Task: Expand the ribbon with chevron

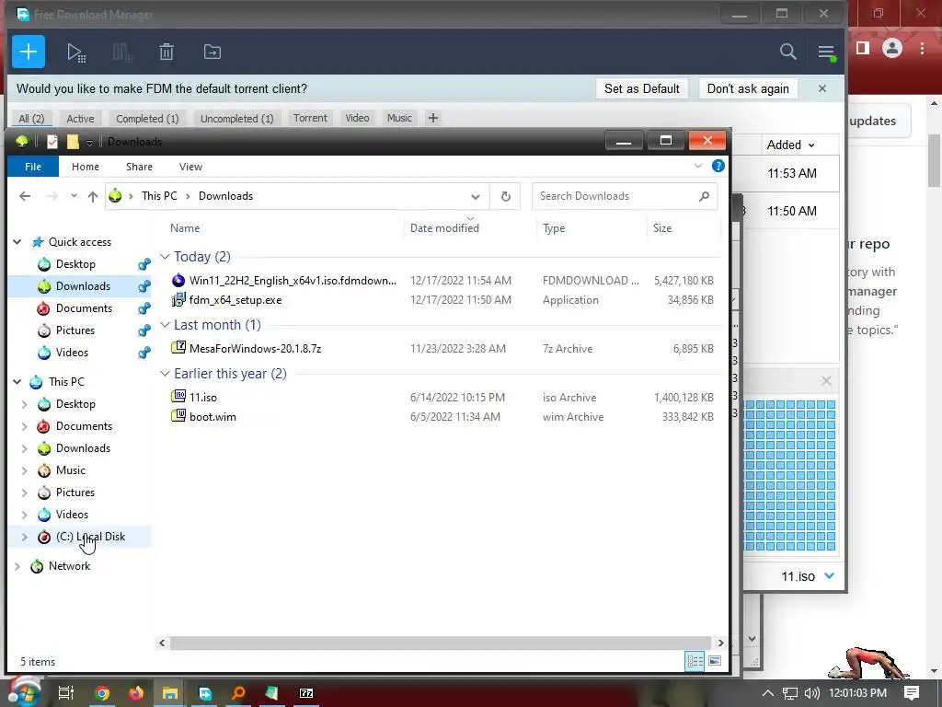Action: pos(697,166)
